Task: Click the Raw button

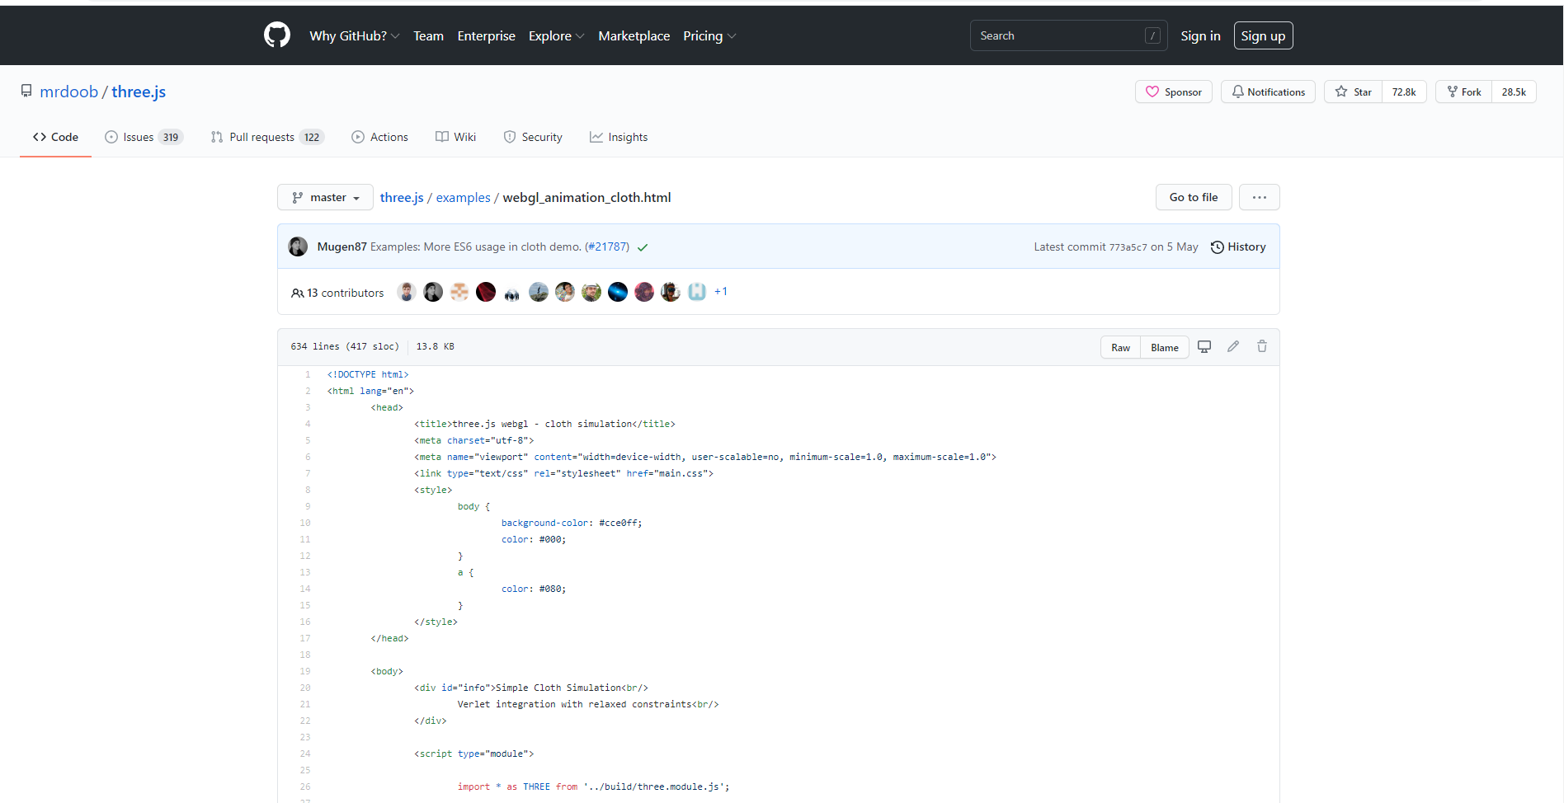Action: coord(1120,347)
